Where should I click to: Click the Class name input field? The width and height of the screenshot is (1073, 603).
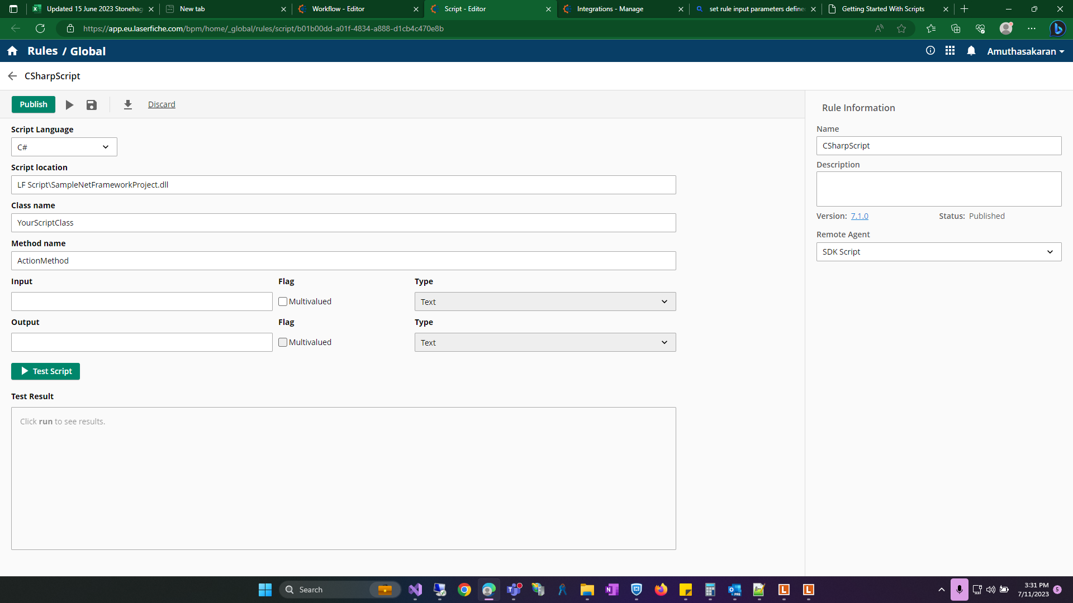click(x=343, y=223)
